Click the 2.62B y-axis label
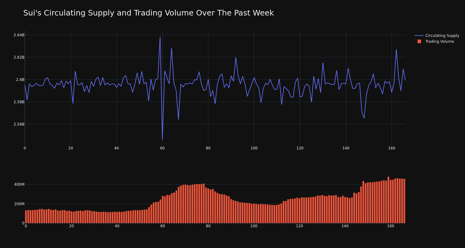The height and width of the screenshot is (248, 465). 19,57
